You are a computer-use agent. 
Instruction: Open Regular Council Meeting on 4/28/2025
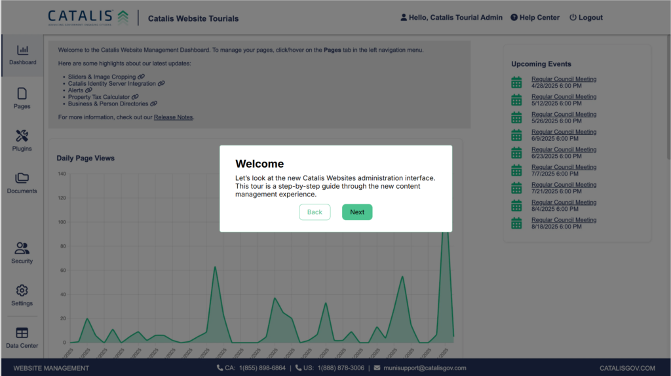pyautogui.click(x=564, y=79)
